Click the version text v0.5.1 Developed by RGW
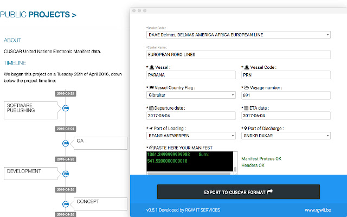Screen dimensions: 347x217 tap(183, 210)
